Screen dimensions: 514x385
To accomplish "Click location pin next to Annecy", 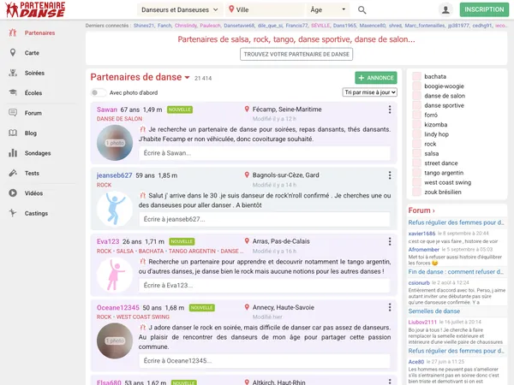I will click(x=247, y=307).
